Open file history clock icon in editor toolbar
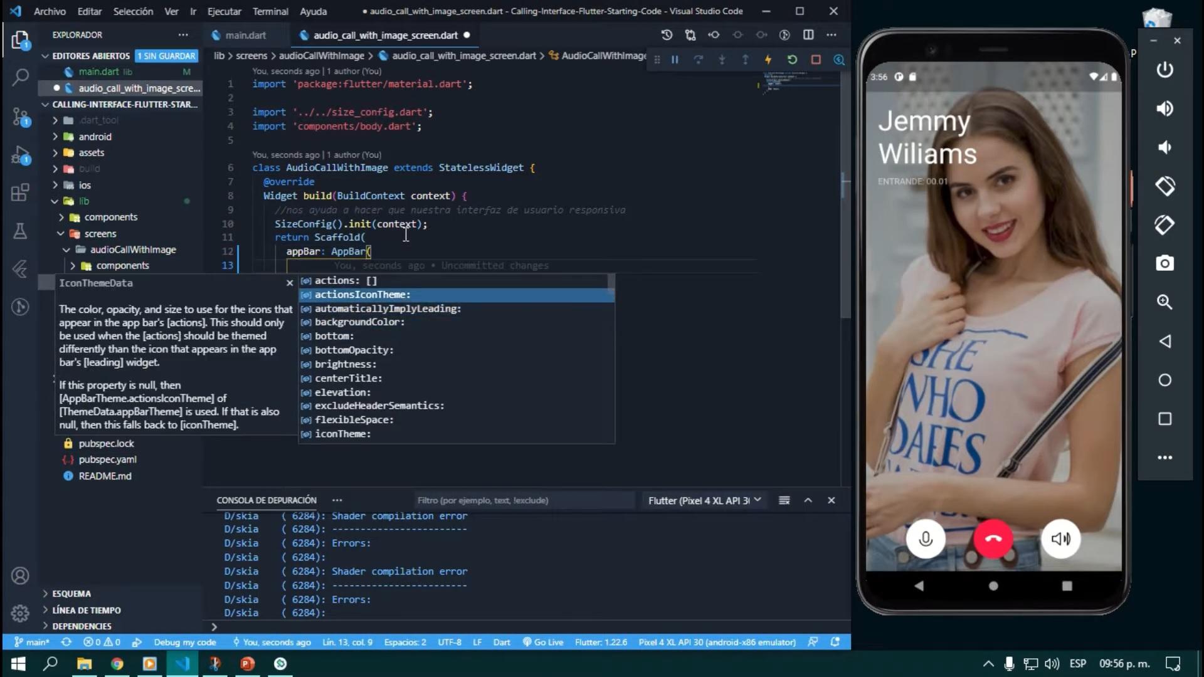This screenshot has width=1204, height=677. tap(667, 35)
